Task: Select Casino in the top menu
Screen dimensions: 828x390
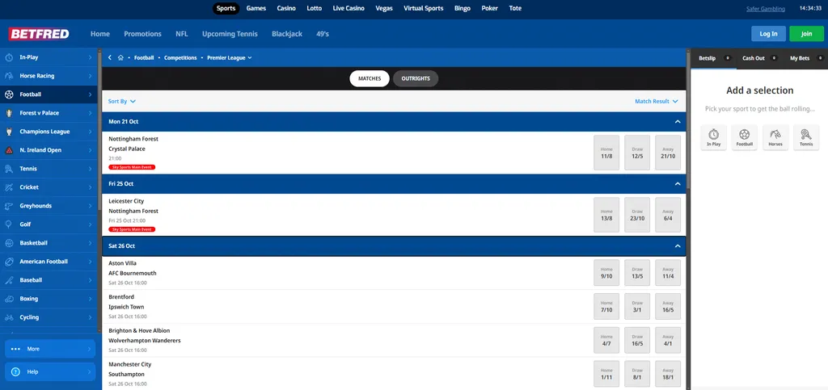Action: pos(286,8)
